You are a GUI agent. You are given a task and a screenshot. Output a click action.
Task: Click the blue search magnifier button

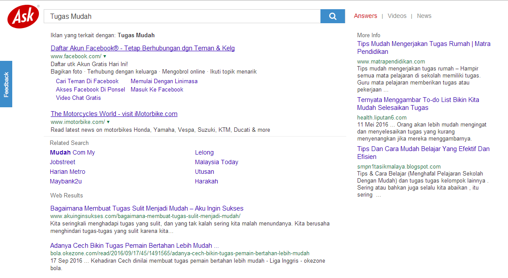[x=332, y=16]
